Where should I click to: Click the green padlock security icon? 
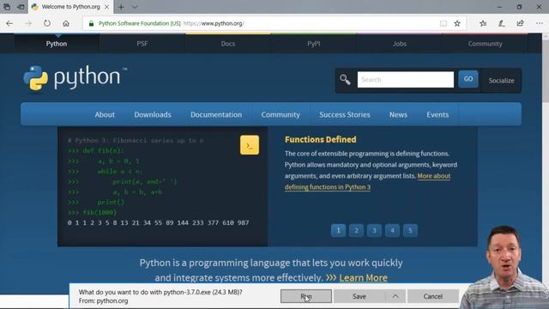tap(91, 23)
